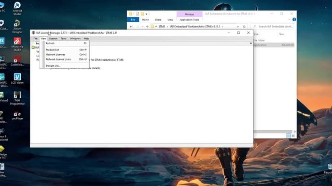
Task: Open Help menu in License Manager
Action: tap(86, 39)
